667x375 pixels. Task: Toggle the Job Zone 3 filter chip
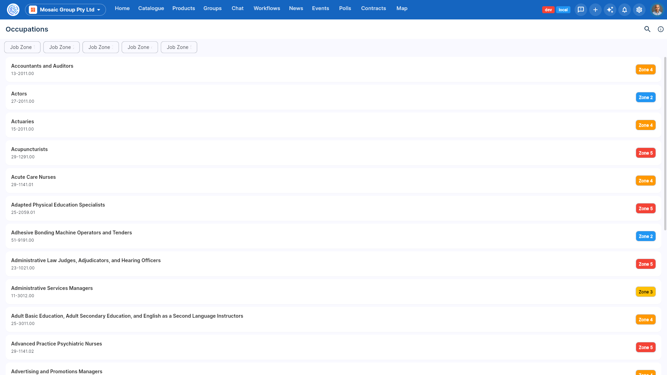[x=101, y=47]
